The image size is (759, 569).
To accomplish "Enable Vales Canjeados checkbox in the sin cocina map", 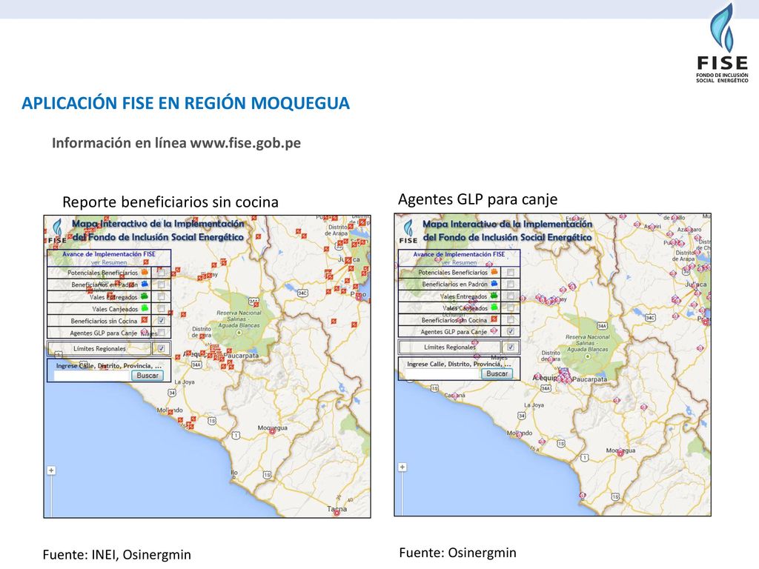I will click(161, 308).
